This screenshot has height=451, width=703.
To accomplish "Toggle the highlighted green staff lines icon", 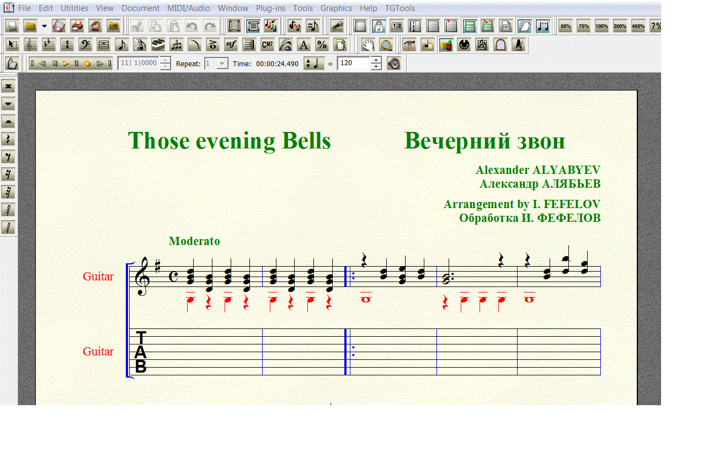I will pyautogui.click(x=470, y=26).
